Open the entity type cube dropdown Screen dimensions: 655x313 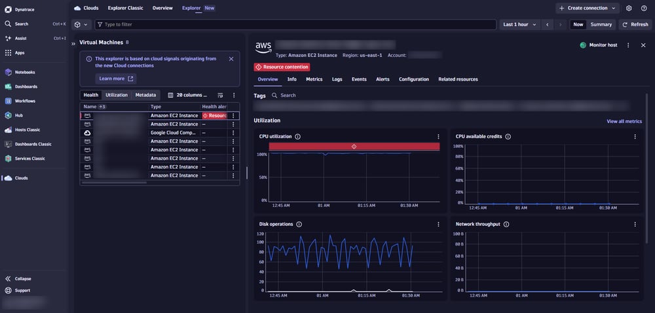81,25
